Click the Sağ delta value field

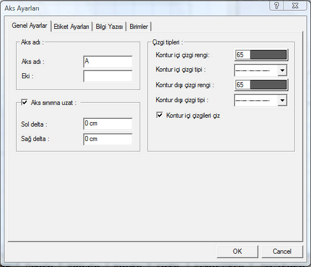[x=108, y=139]
